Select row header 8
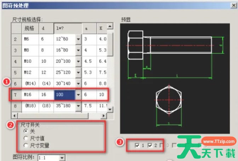Screen dimensions: 238x161 17,106
